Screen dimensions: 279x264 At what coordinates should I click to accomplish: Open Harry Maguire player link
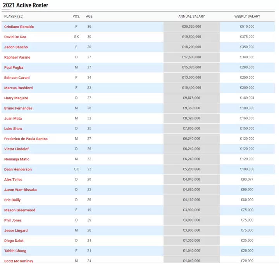point(16,98)
